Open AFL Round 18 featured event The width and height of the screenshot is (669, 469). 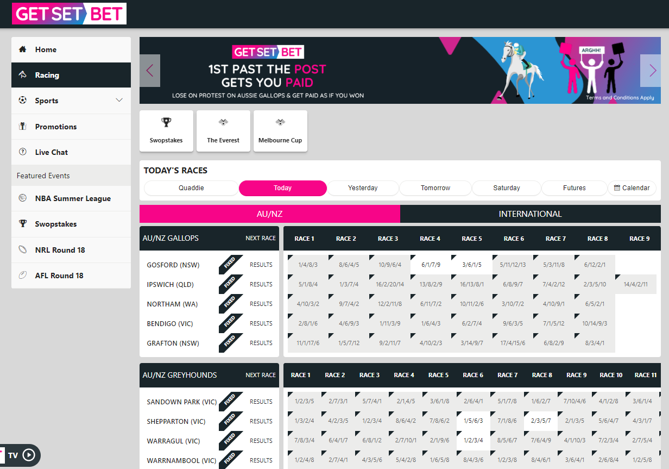click(x=71, y=276)
